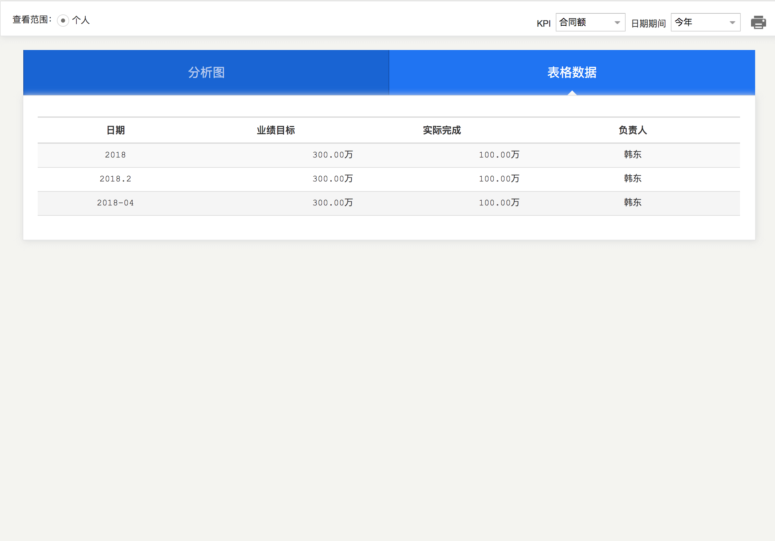Open the 日期期间 今年 dropdown
Screen dimensions: 775x541
705,22
